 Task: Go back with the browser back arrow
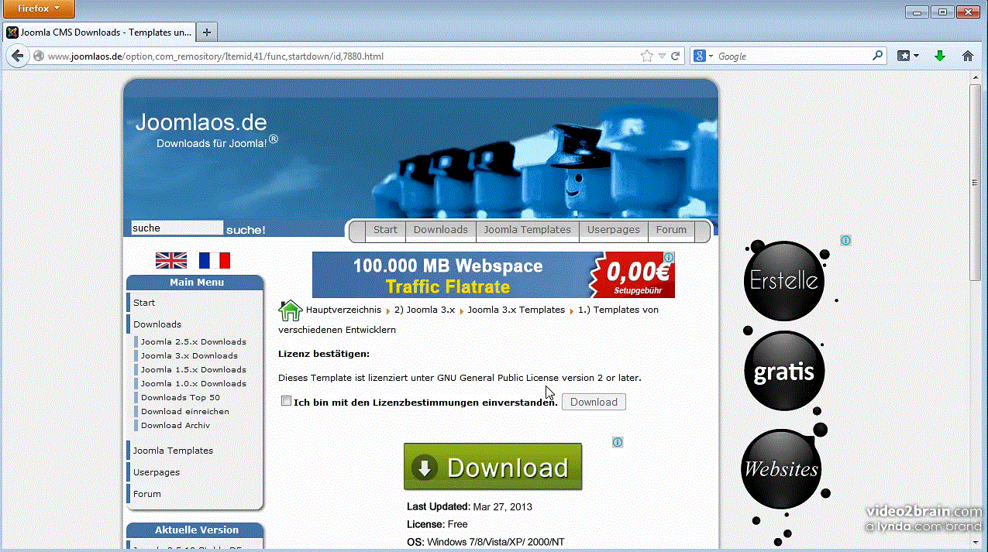[x=16, y=56]
